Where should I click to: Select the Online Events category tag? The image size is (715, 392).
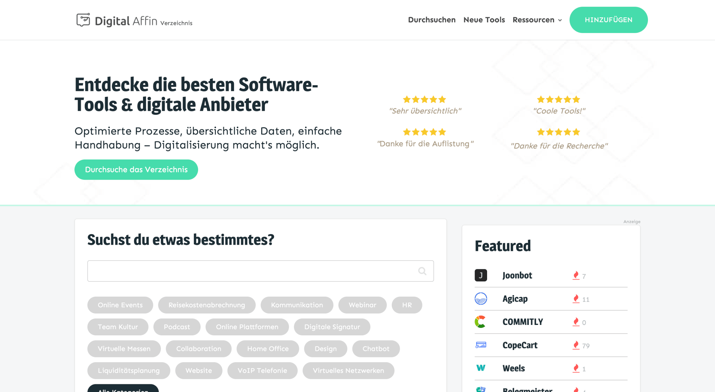[120, 305]
